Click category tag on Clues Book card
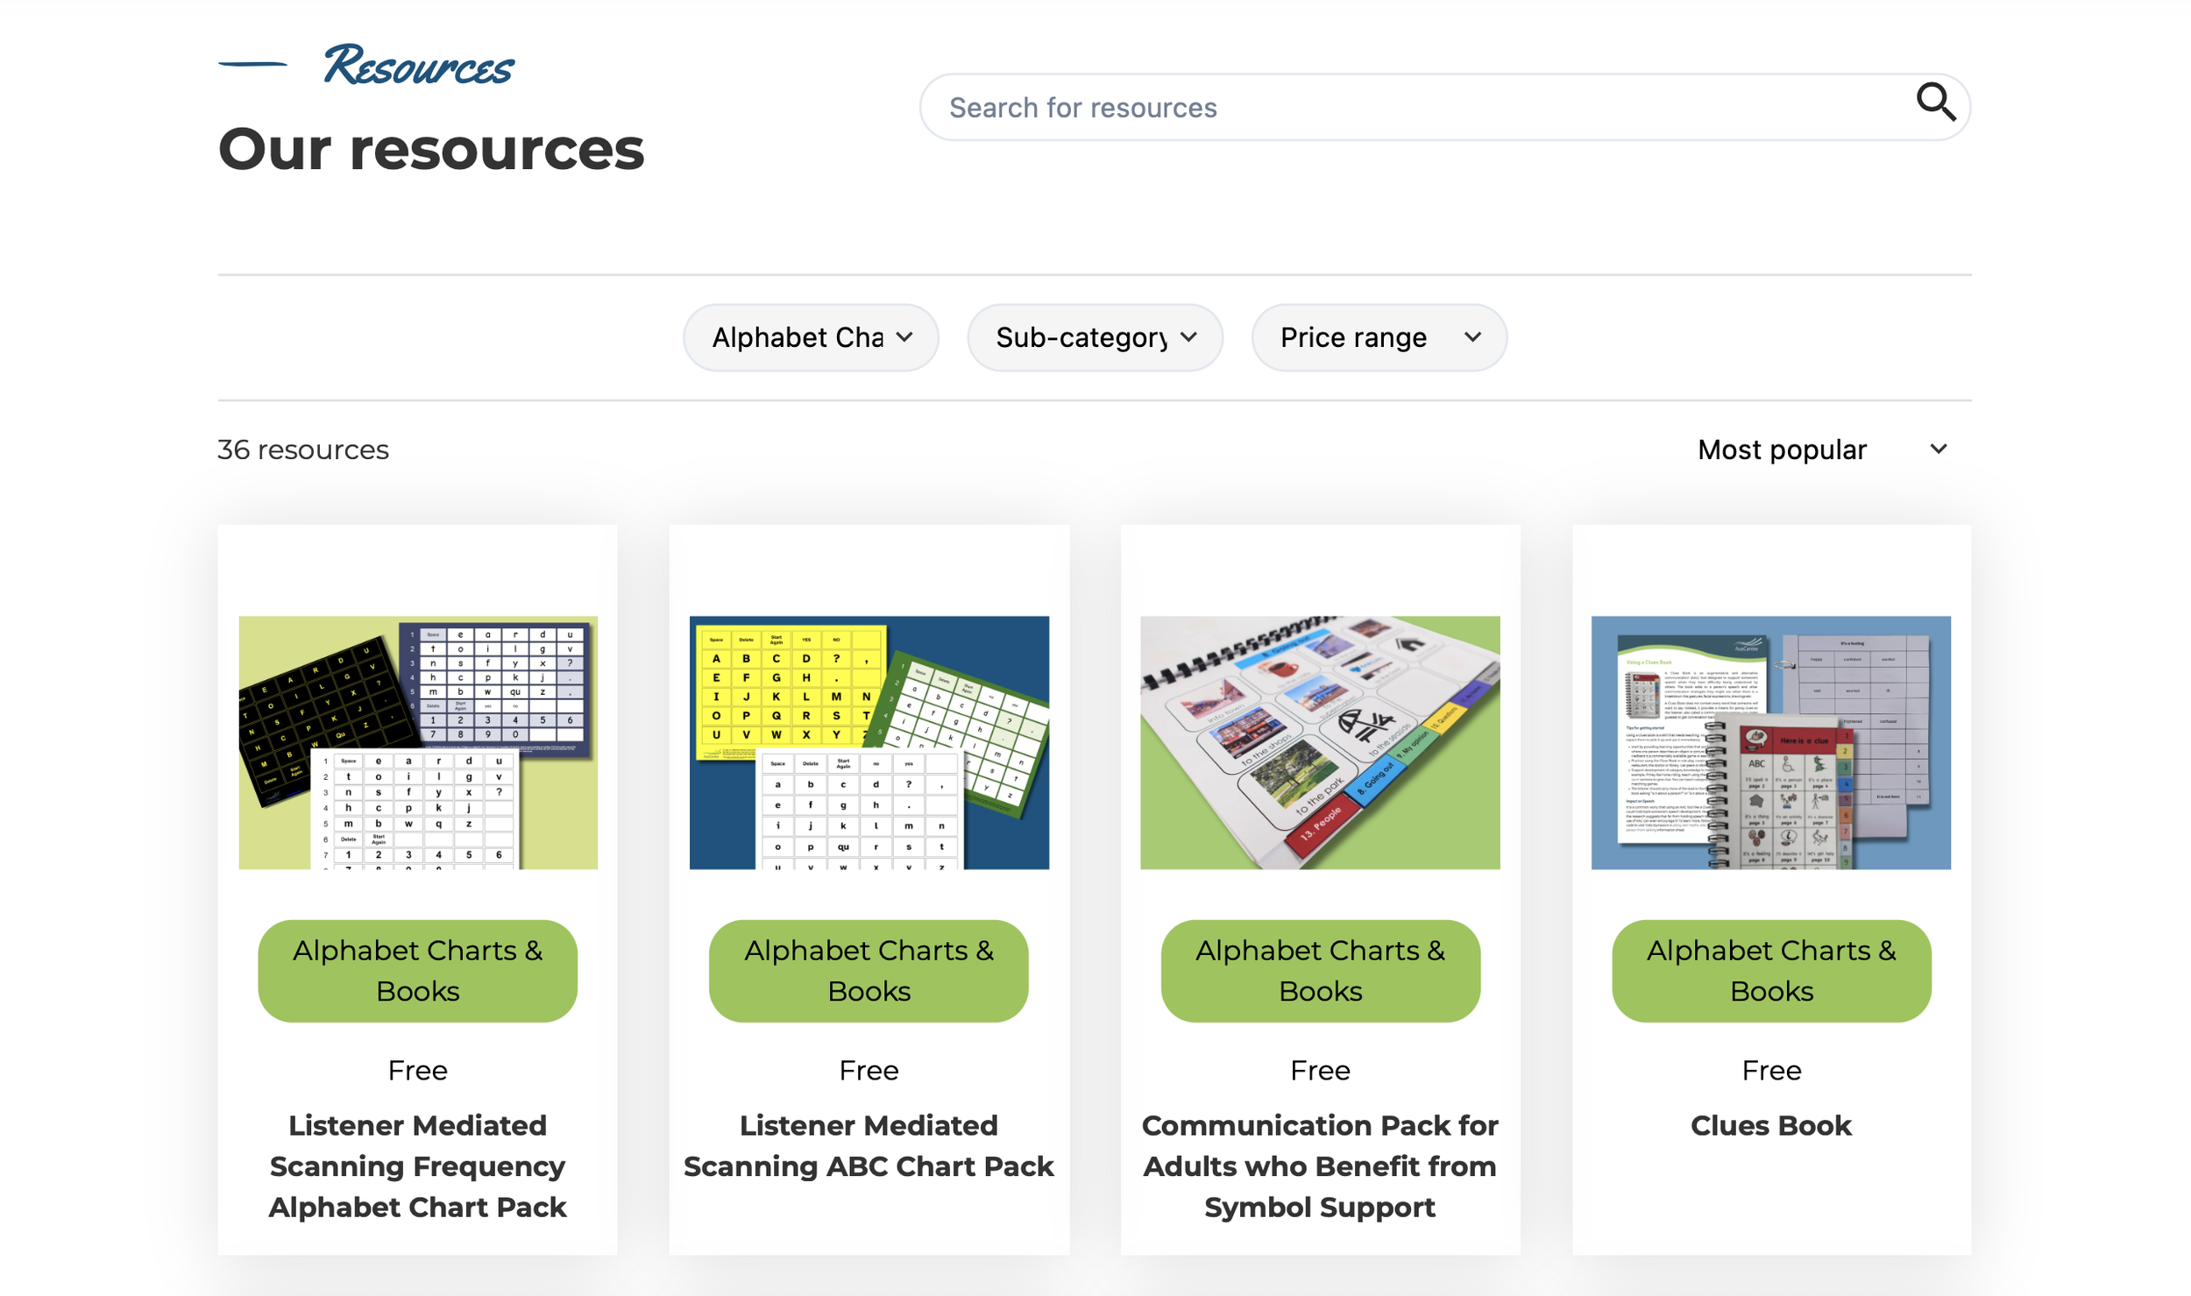 coord(1770,970)
